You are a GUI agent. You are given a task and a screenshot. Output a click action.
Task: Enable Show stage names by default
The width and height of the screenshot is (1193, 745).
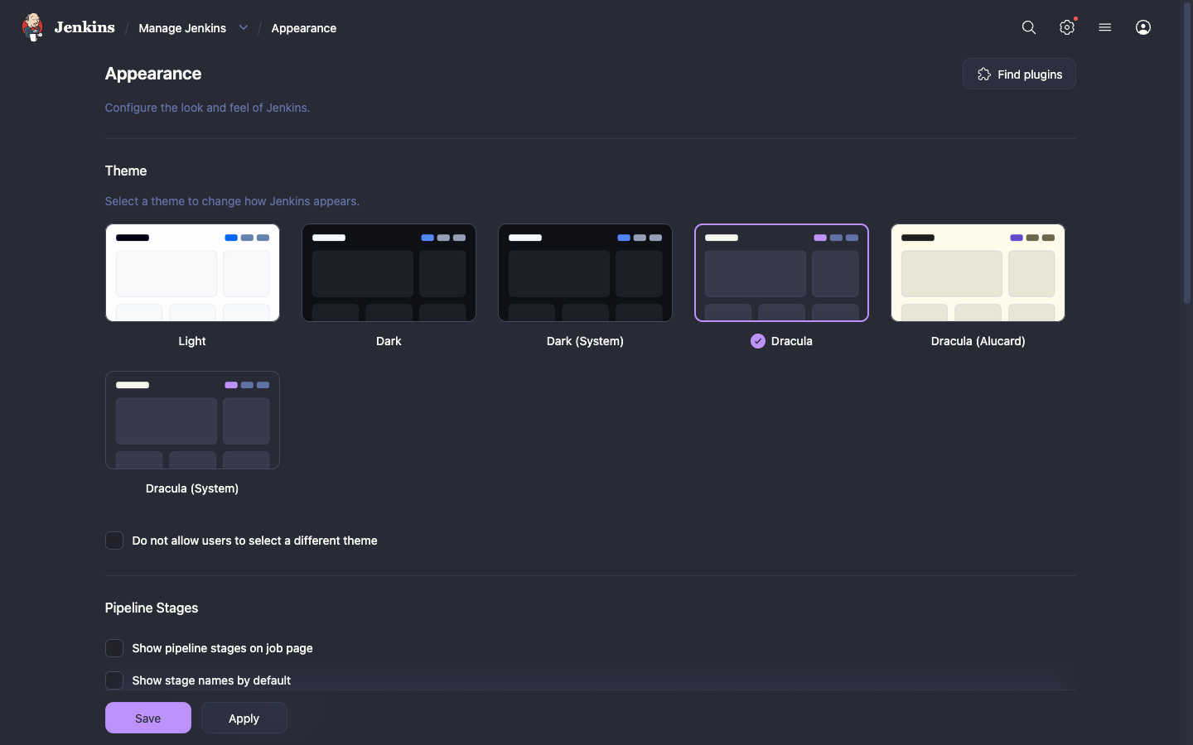(114, 680)
